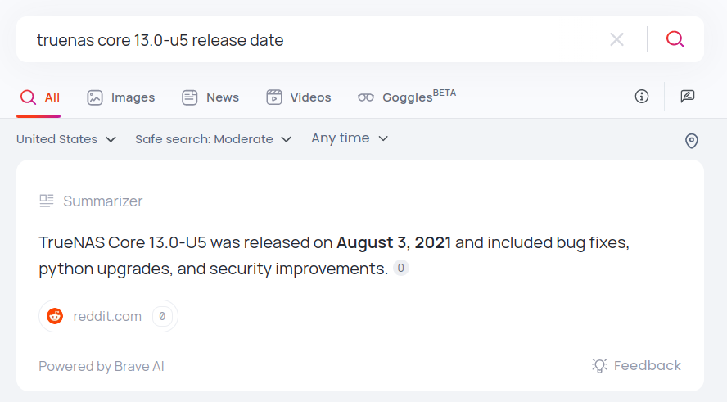
Task: Click the citation 0 badge after summary
Action: [x=401, y=268]
